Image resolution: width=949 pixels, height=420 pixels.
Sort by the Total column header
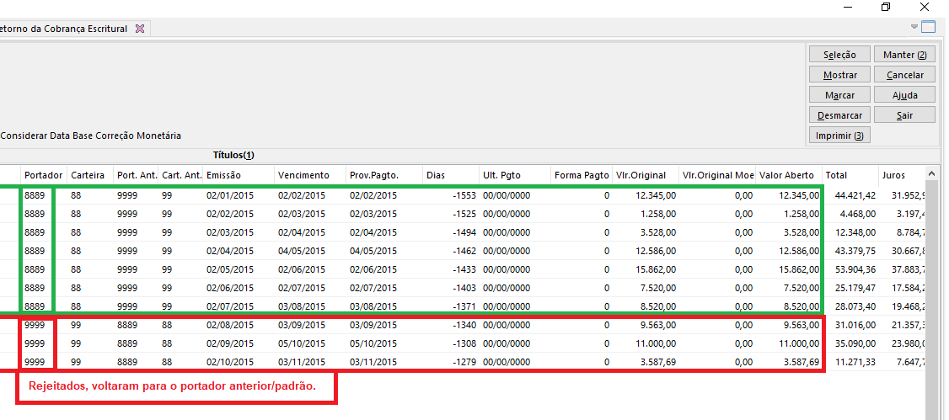(850, 175)
